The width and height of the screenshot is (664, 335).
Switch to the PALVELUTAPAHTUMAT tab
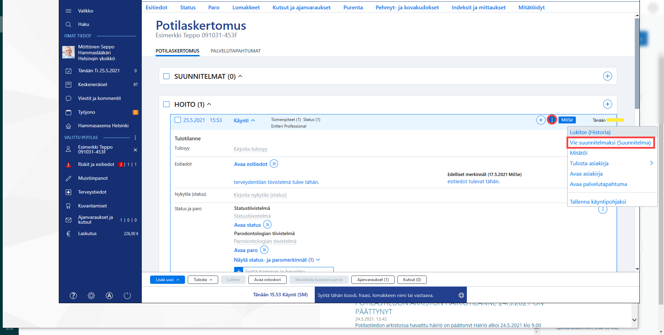tap(236, 51)
